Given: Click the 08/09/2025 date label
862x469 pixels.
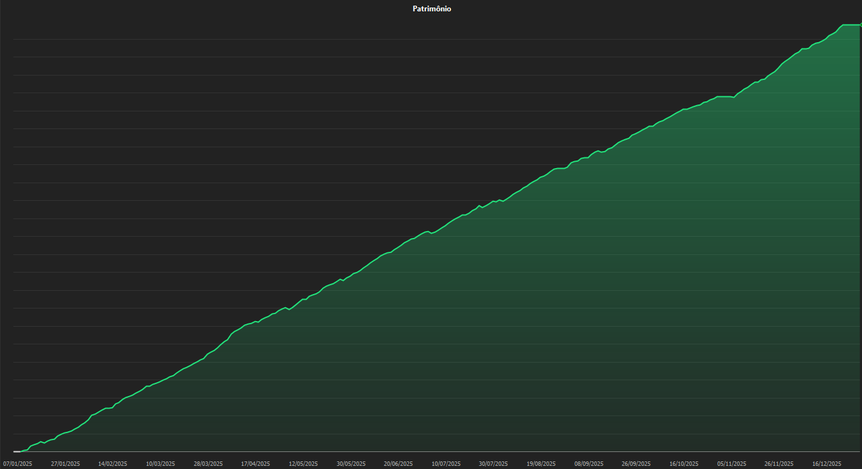Looking at the screenshot, I should coord(589,464).
